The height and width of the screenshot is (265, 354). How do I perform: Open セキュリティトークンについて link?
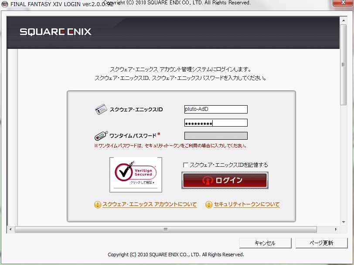pos(247,204)
